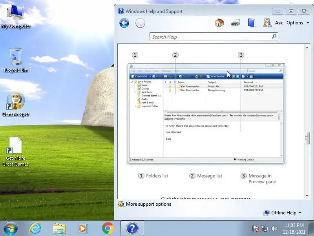Image resolution: width=314 pixels, height=236 pixels.
Task: Open Help and Support home
Action: (219, 23)
